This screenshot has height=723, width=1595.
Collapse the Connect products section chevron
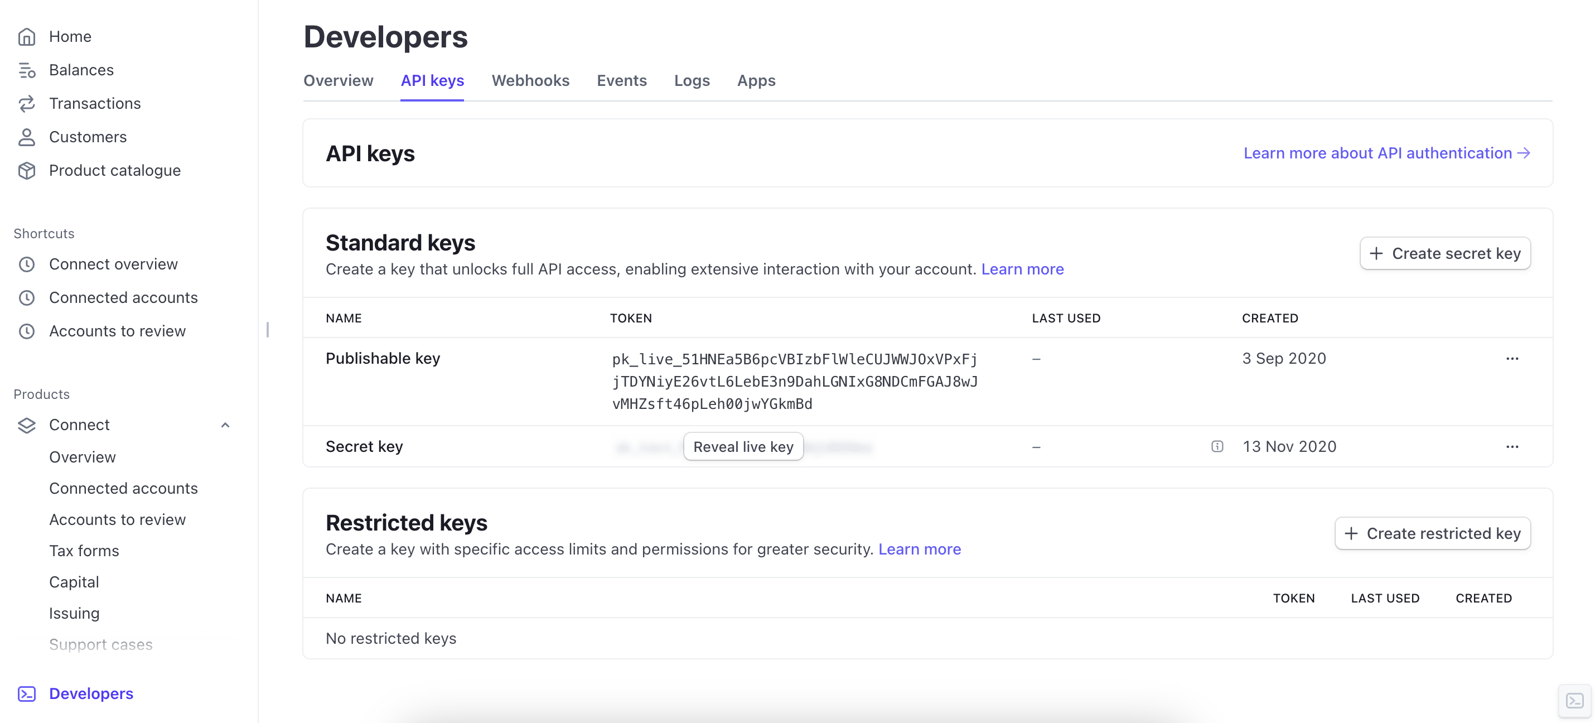(225, 425)
